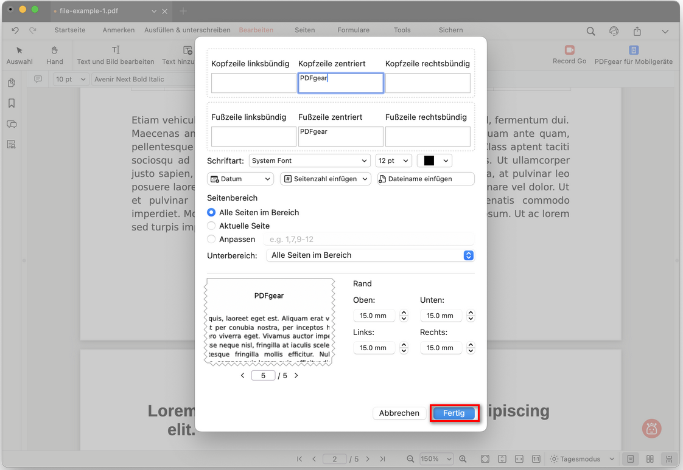Switch to the Seiten tab
Image resolution: width=683 pixels, height=470 pixels.
pos(304,30)
